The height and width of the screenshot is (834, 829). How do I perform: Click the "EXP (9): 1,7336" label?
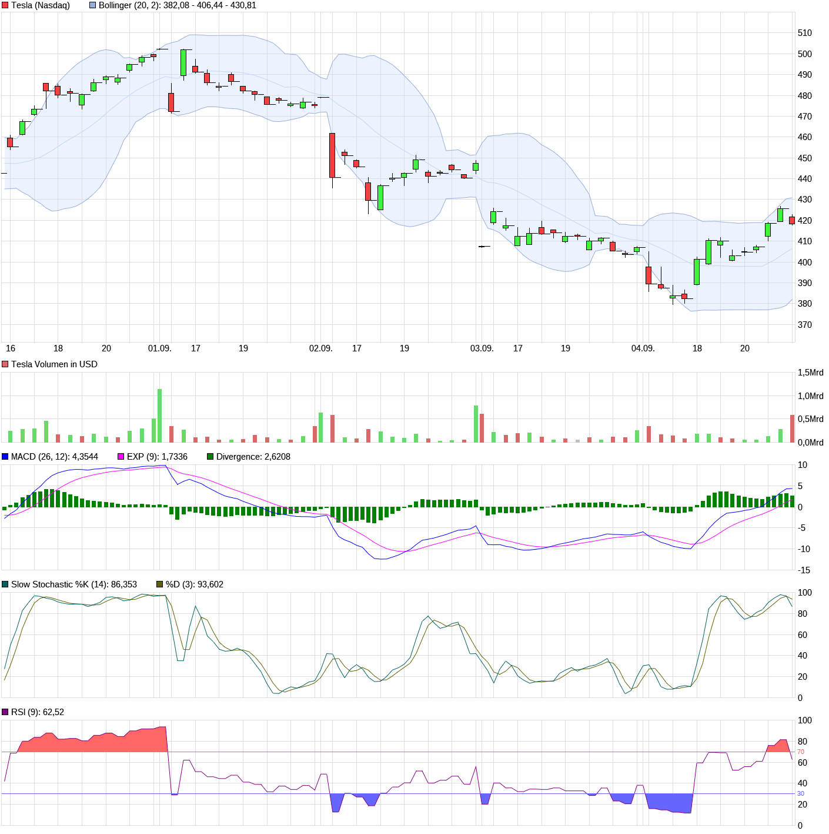coord(157,457)
